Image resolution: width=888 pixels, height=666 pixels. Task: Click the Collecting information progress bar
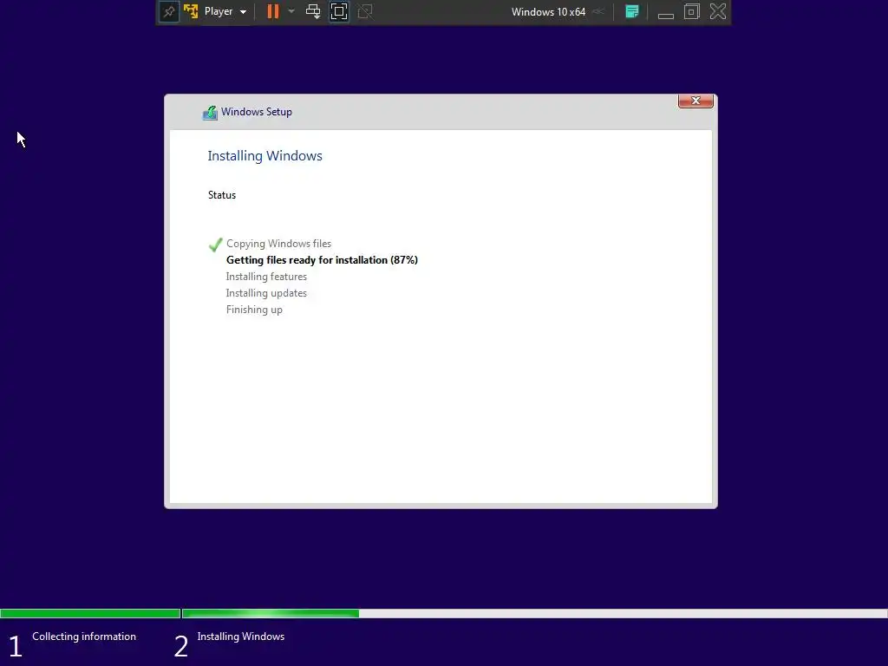pyautogui.click(x=90, y=613)
